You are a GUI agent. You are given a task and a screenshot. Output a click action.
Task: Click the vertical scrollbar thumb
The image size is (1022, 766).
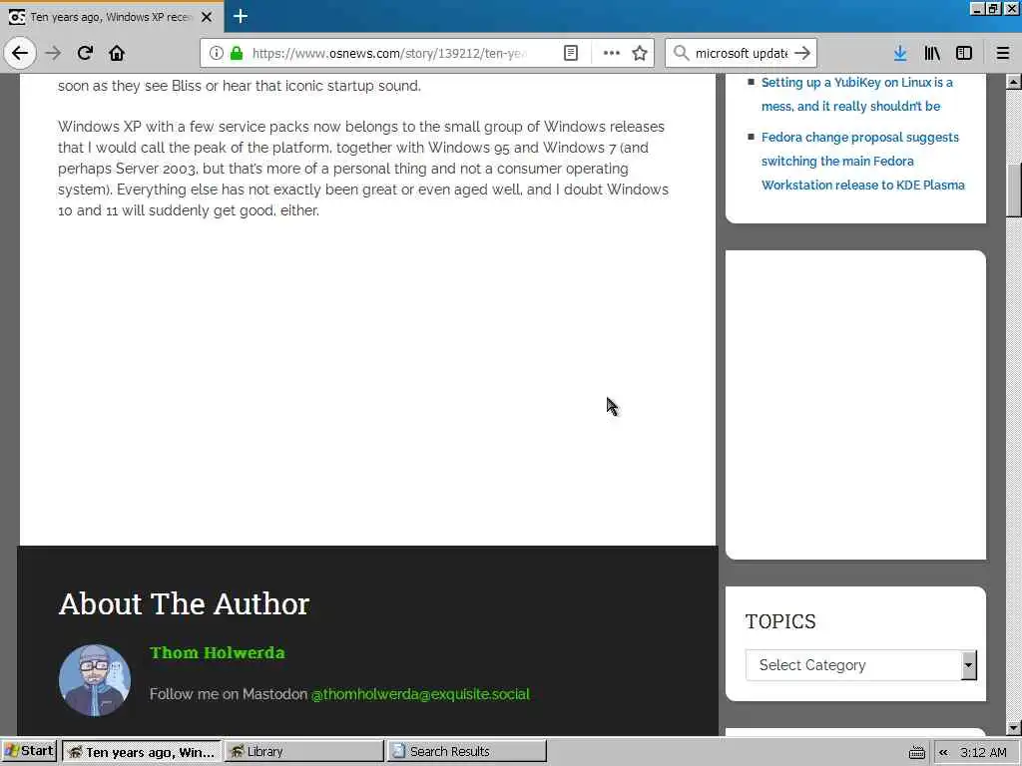click(x=1014, y=191)
